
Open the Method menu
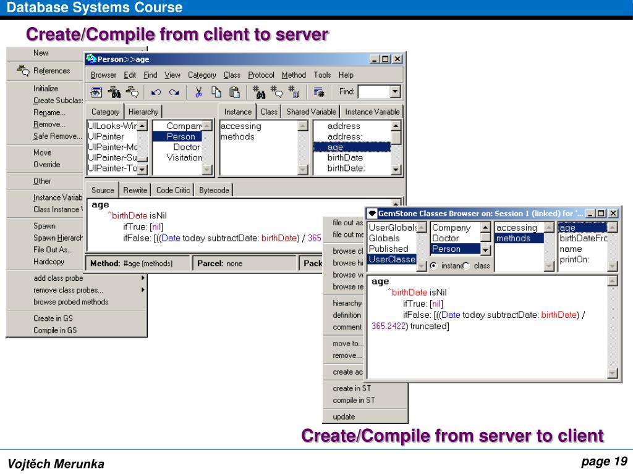pos(294,75)
